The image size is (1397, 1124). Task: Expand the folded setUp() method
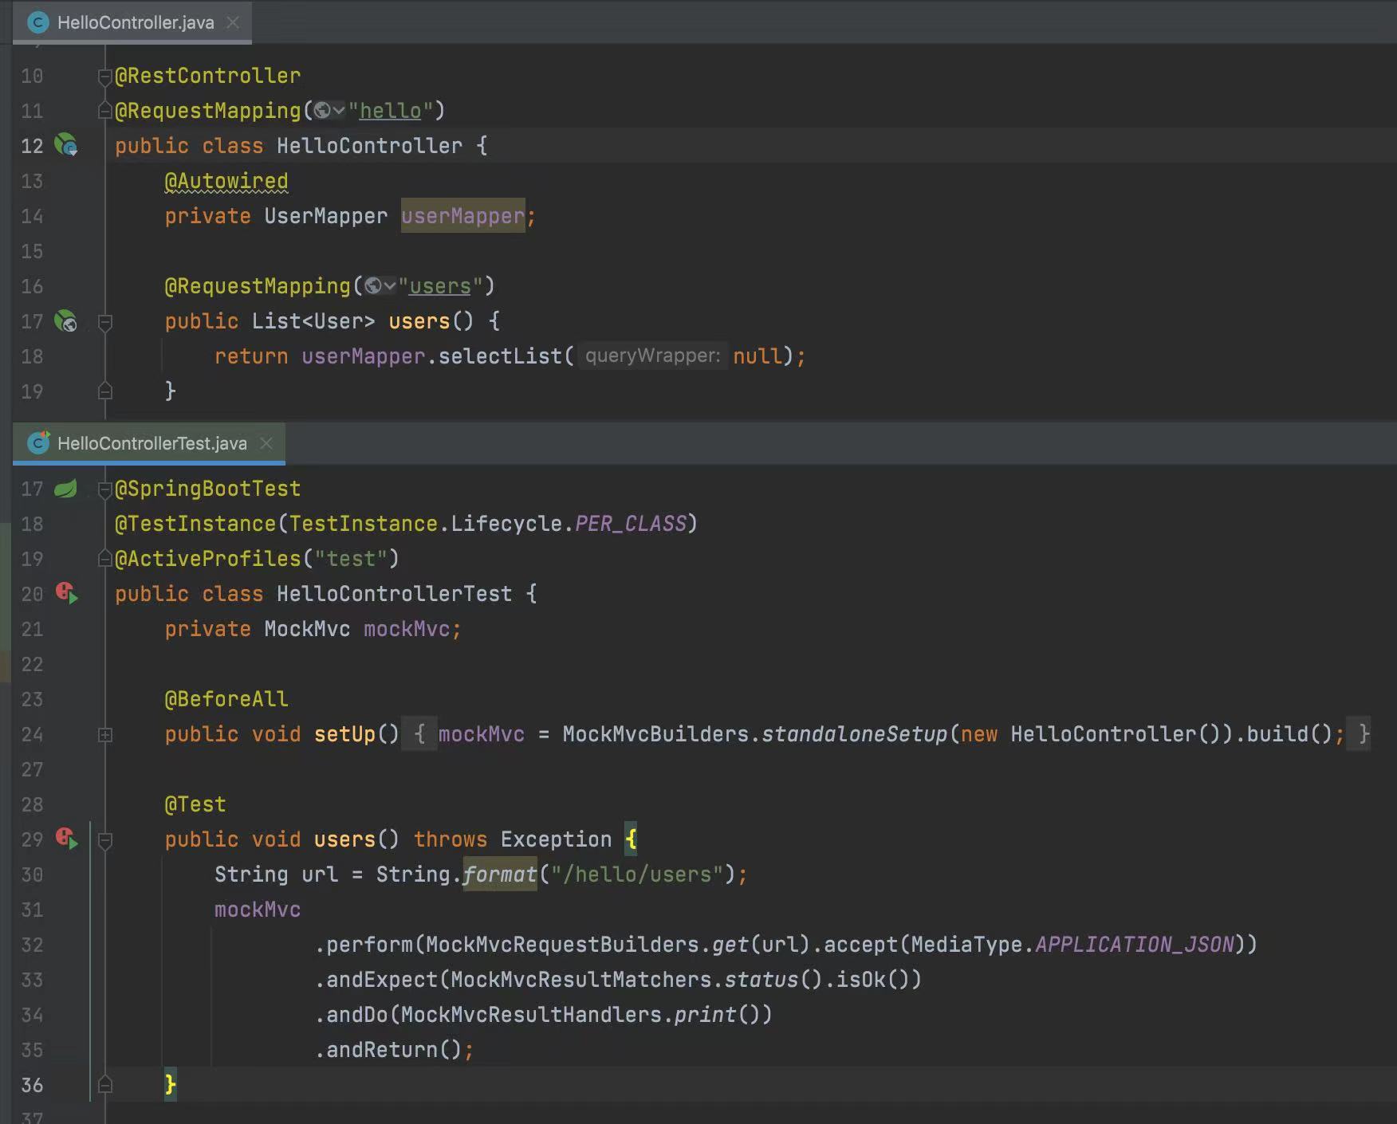click(104, 735)
